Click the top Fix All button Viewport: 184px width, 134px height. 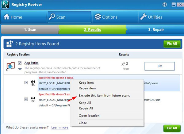[x=172, y=44]
